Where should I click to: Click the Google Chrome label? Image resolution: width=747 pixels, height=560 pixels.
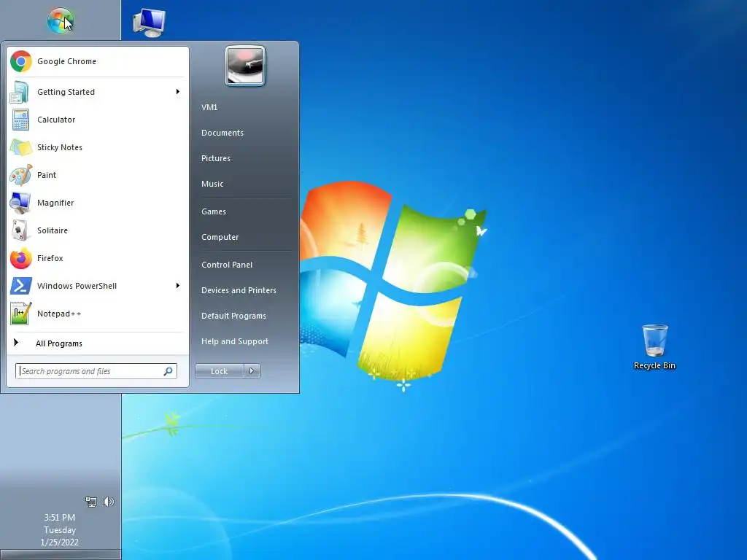tap(66, 61)
